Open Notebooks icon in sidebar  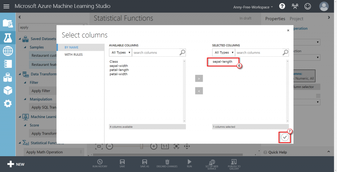pyautogui.click(x=8, y=64)
